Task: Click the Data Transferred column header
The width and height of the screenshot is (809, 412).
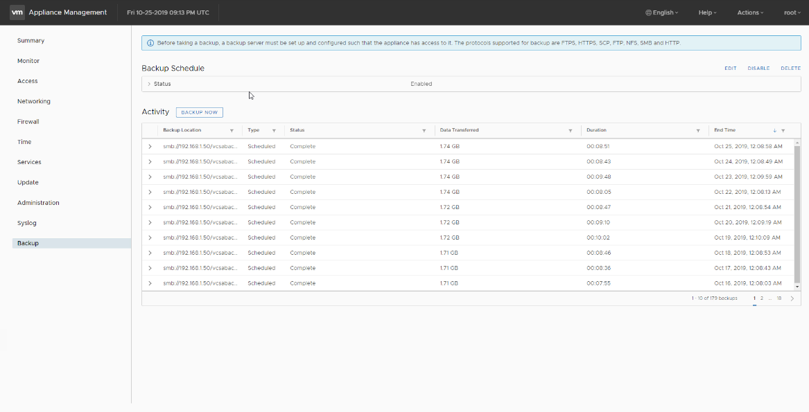Action: [x=459, y=130]
